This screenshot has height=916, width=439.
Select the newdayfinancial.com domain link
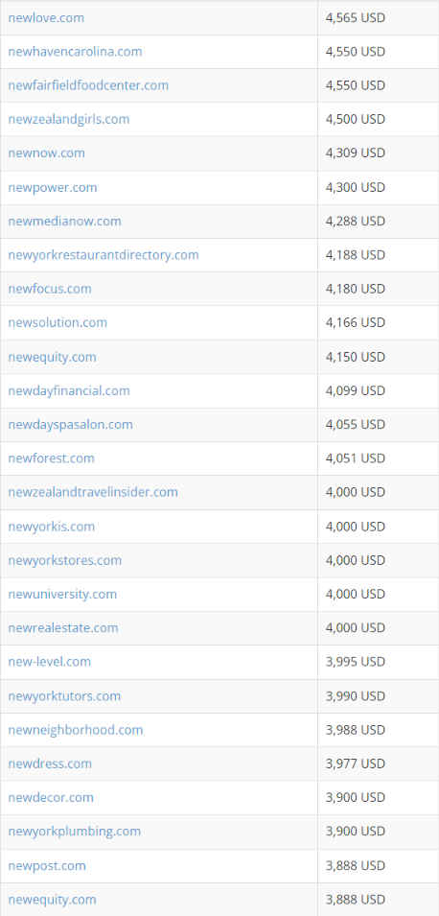69,390
